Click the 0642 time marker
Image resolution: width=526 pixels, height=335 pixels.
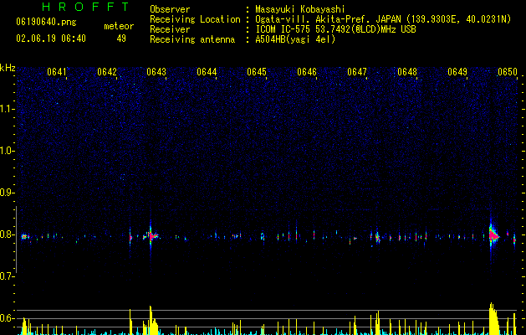[x=107, y=72]
